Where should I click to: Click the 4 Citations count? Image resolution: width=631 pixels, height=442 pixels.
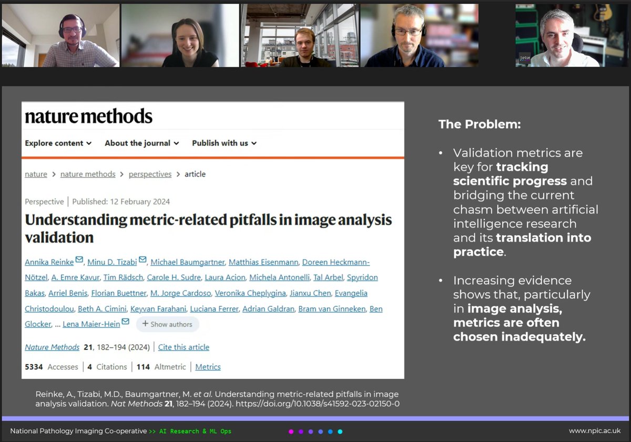point(107,367)
